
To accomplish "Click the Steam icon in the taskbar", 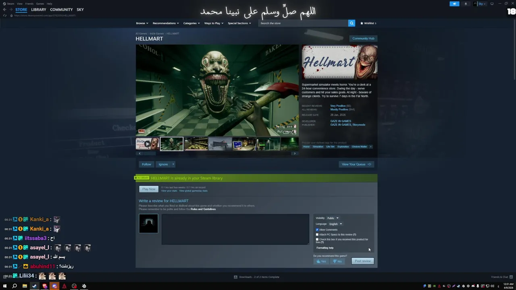I will [34, 286].
